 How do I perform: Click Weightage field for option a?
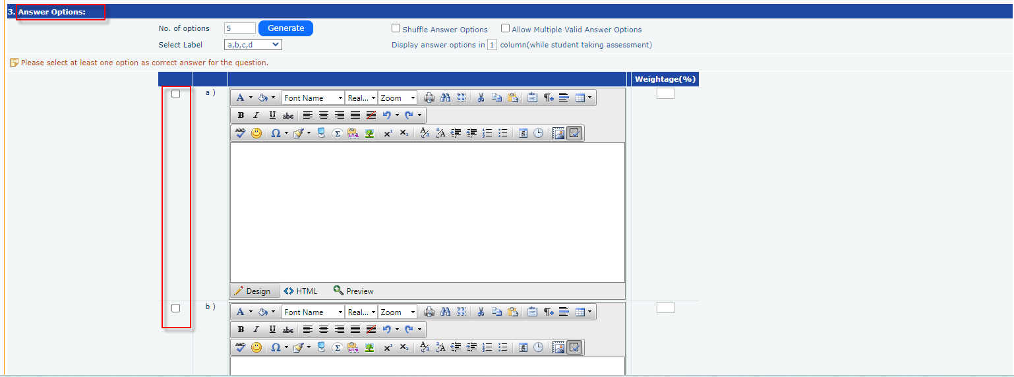(665, 94)
